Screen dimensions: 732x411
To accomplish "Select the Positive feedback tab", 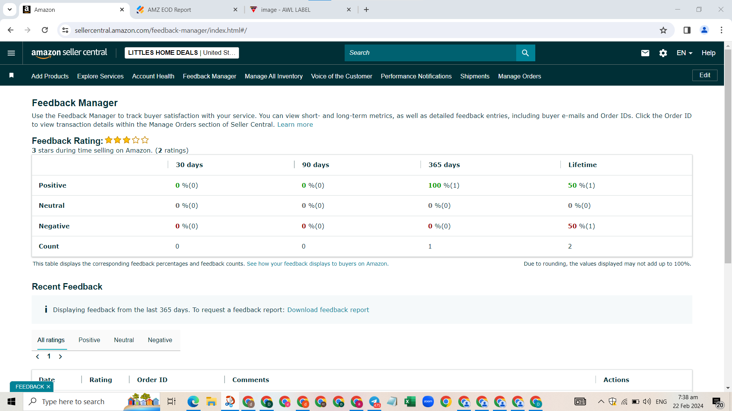I will click(89, 340).
